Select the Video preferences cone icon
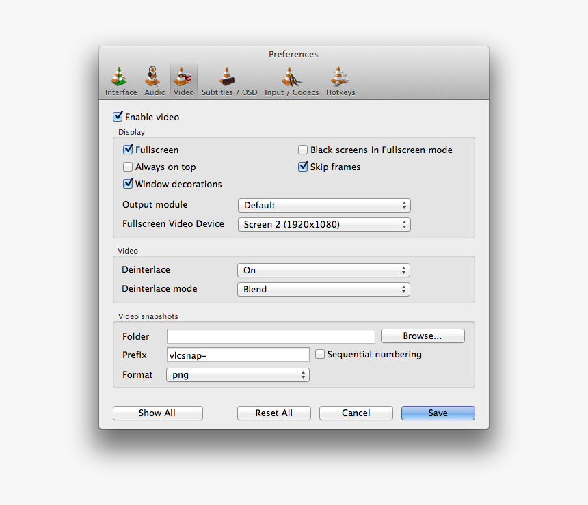Image resolution: width=588 pixels, height=505 pixels. click(183, 77)
